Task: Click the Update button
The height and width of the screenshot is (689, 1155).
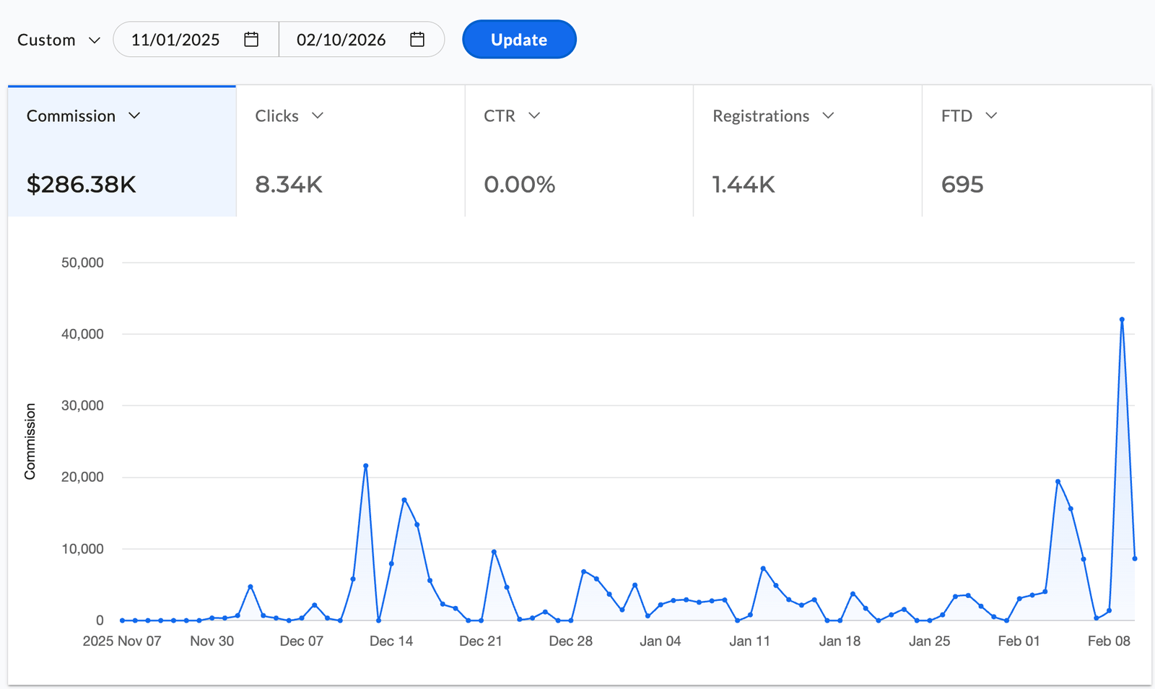Action: point(519,40)
